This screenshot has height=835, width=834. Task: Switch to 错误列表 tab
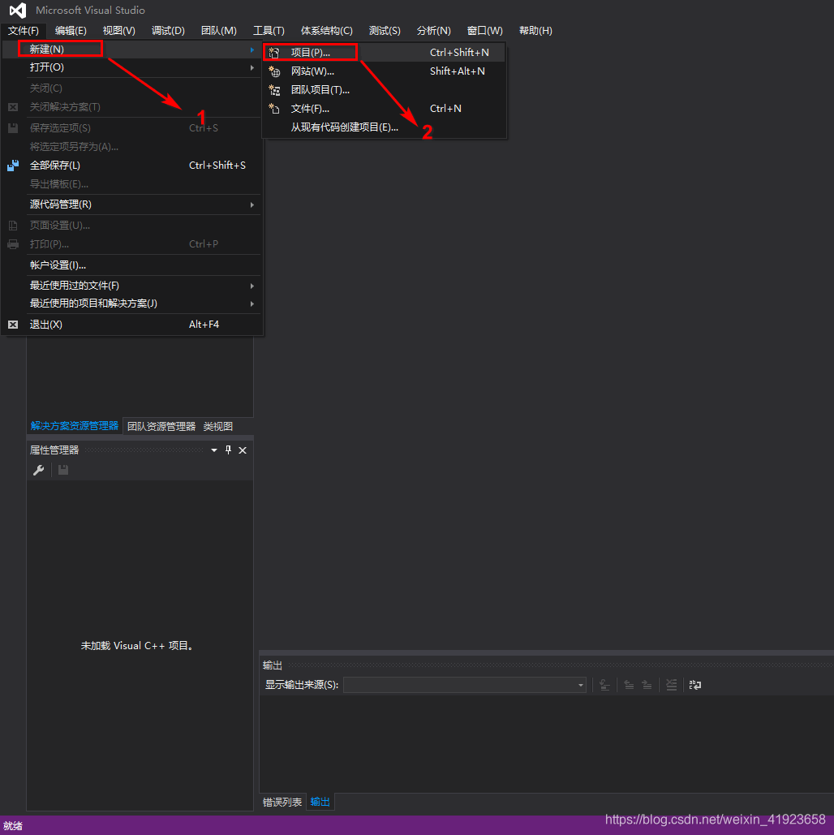point(282,802)
